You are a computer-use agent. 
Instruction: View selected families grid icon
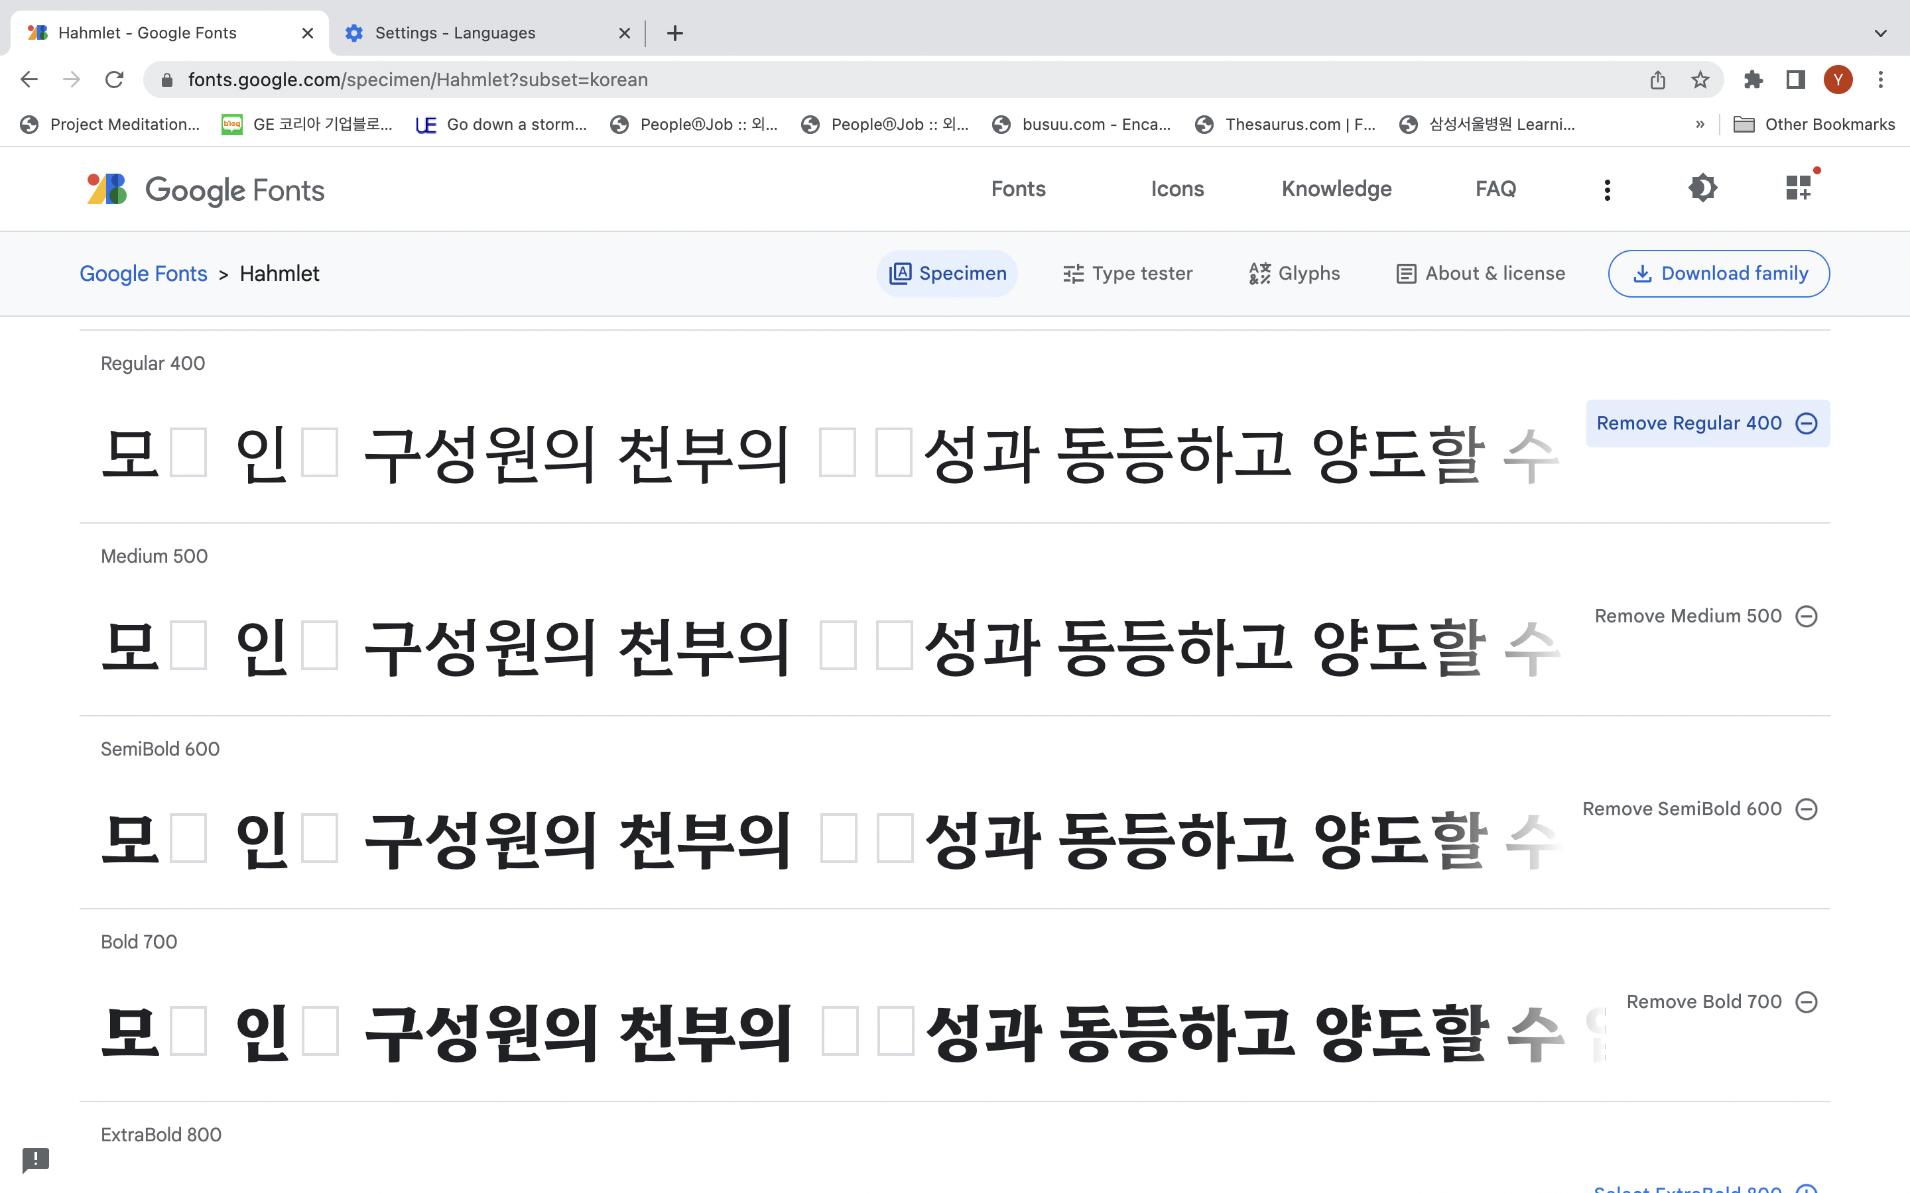click(x=1799, y=188)
